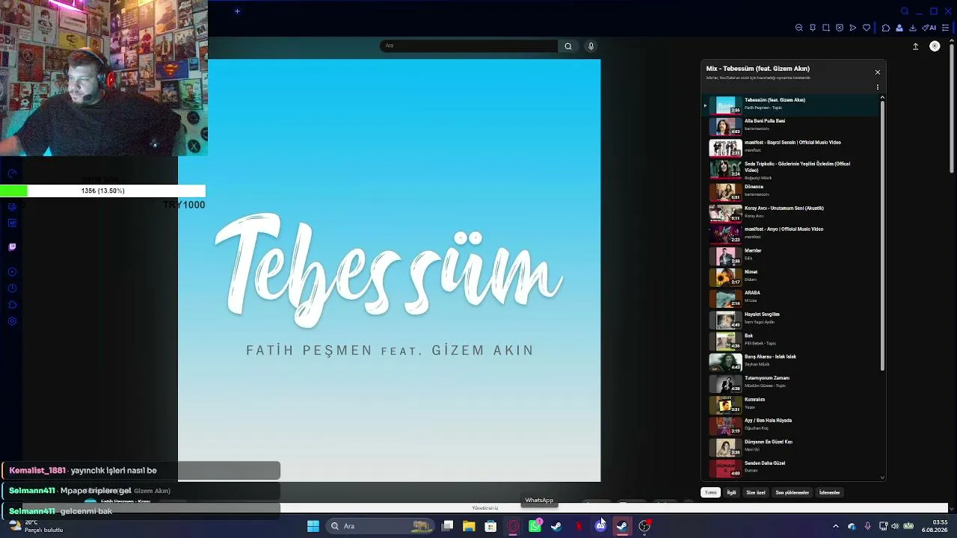Click the heart bookmark icon
The image size is (957, 538).
pyautogui.click(x=867, y=28)
